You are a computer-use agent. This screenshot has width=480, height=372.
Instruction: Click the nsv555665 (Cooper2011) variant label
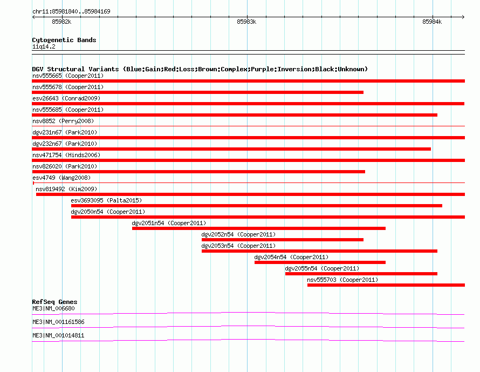coord(68,76)
